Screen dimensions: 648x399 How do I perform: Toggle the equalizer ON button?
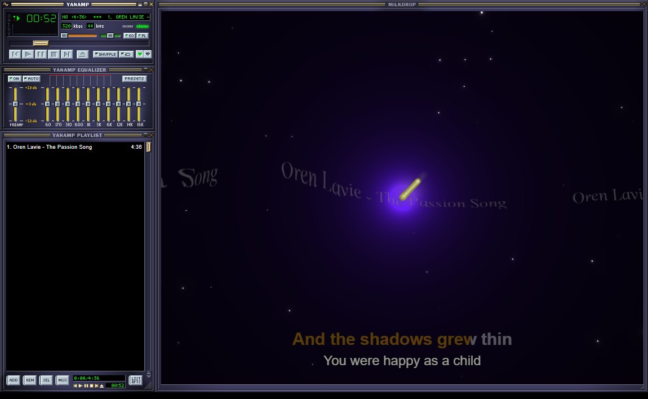(x=15, y=78)
